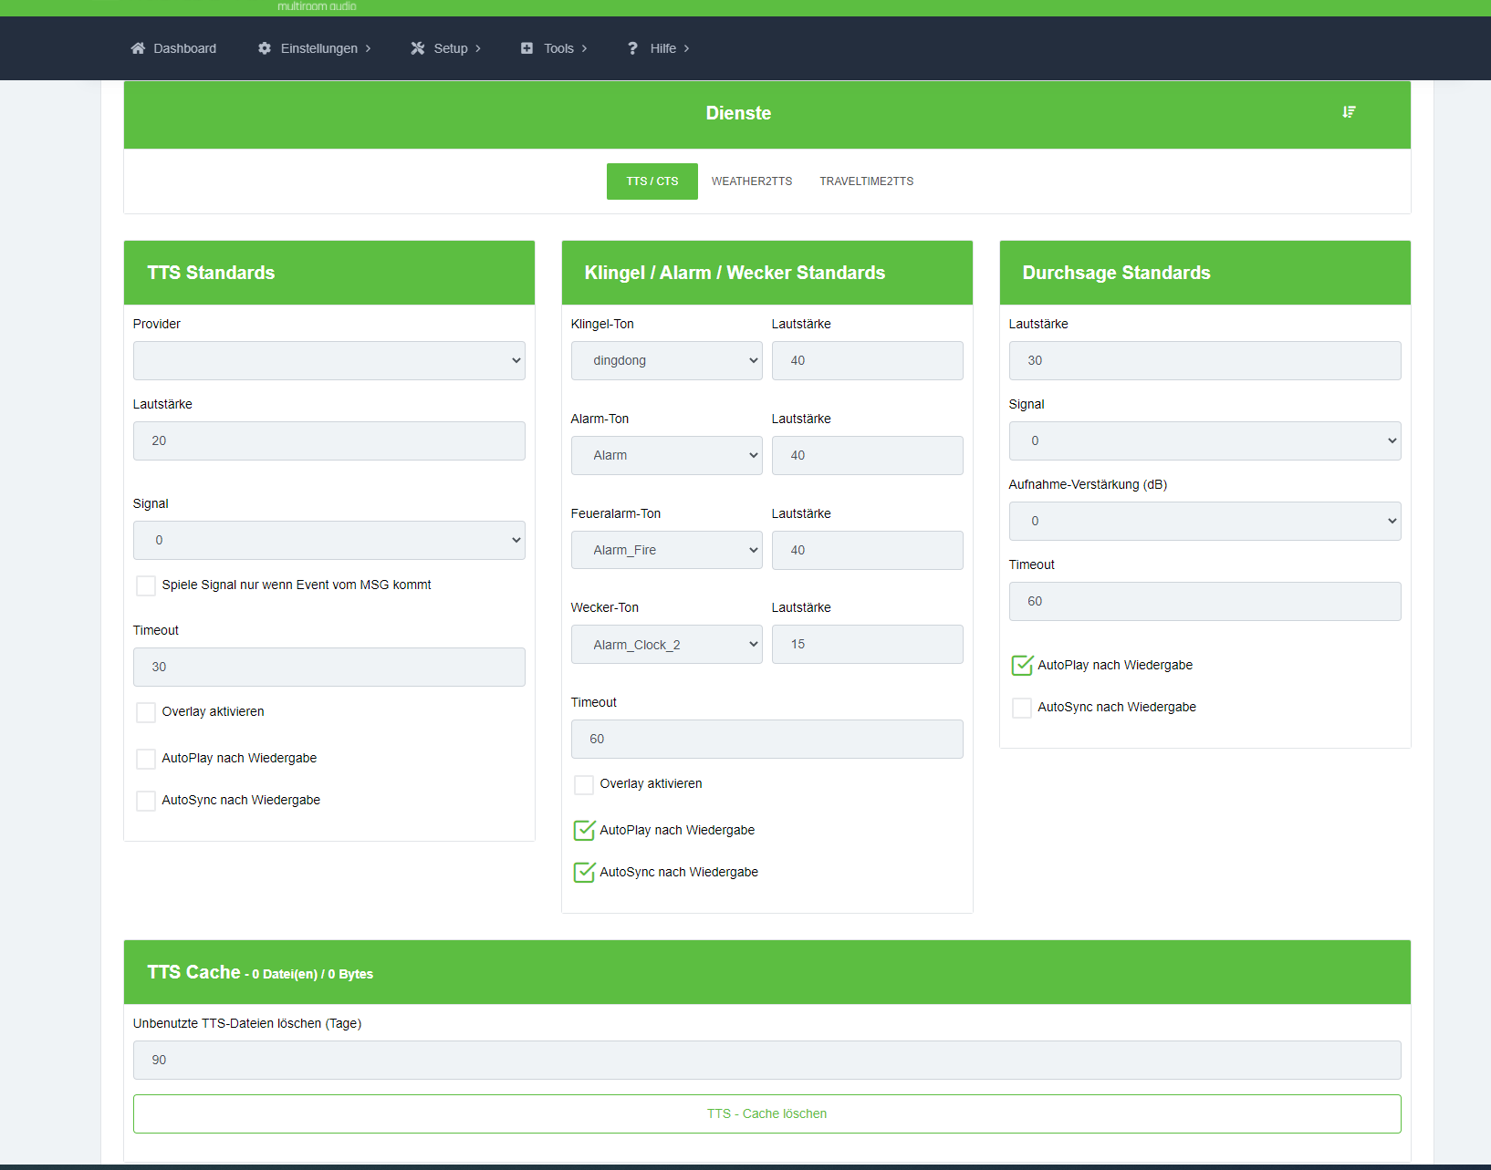Screen dimensions: 1491x1170
Task: Switch to the TTS / CTS tab
Action: (652, 181)
